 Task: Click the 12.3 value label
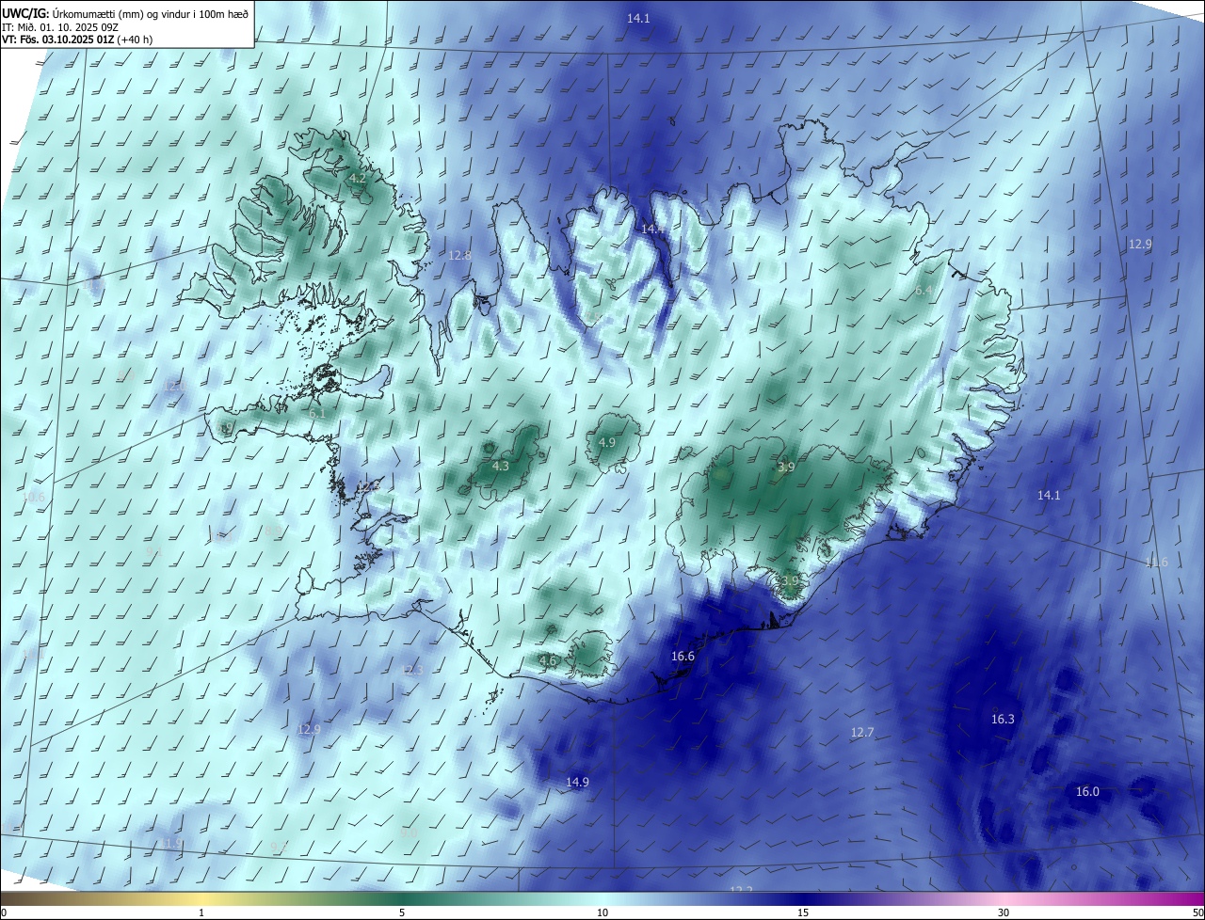tap(412, 670)
